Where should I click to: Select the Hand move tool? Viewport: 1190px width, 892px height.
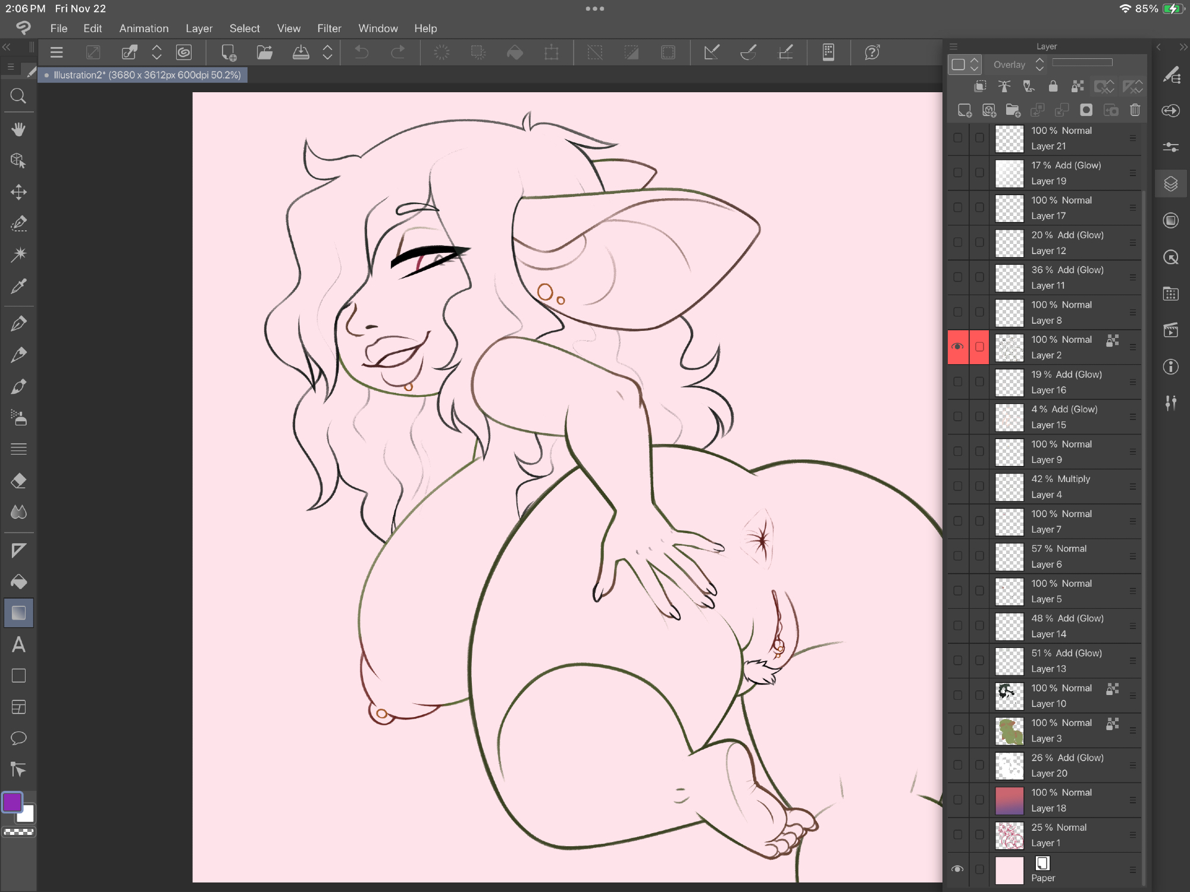pyautogui.click(x=18, y=129)
